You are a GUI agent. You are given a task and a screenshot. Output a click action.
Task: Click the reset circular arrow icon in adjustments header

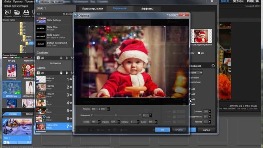[x=213, y=66]
